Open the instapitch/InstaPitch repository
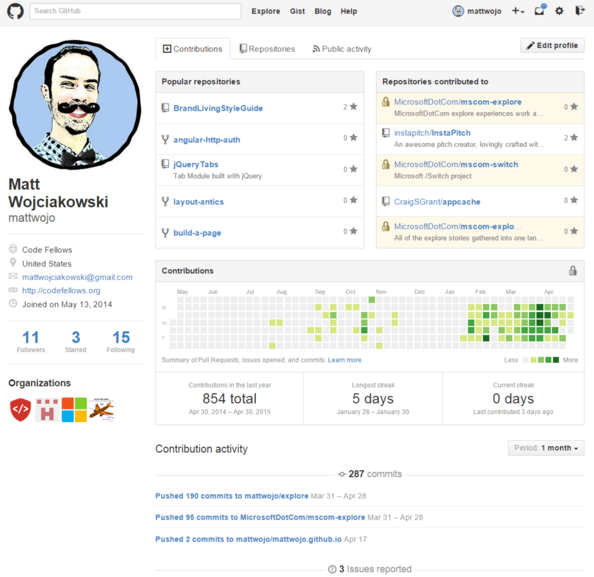Image resolution: width=594 pixels, height=577 pixels. (432, 133)
